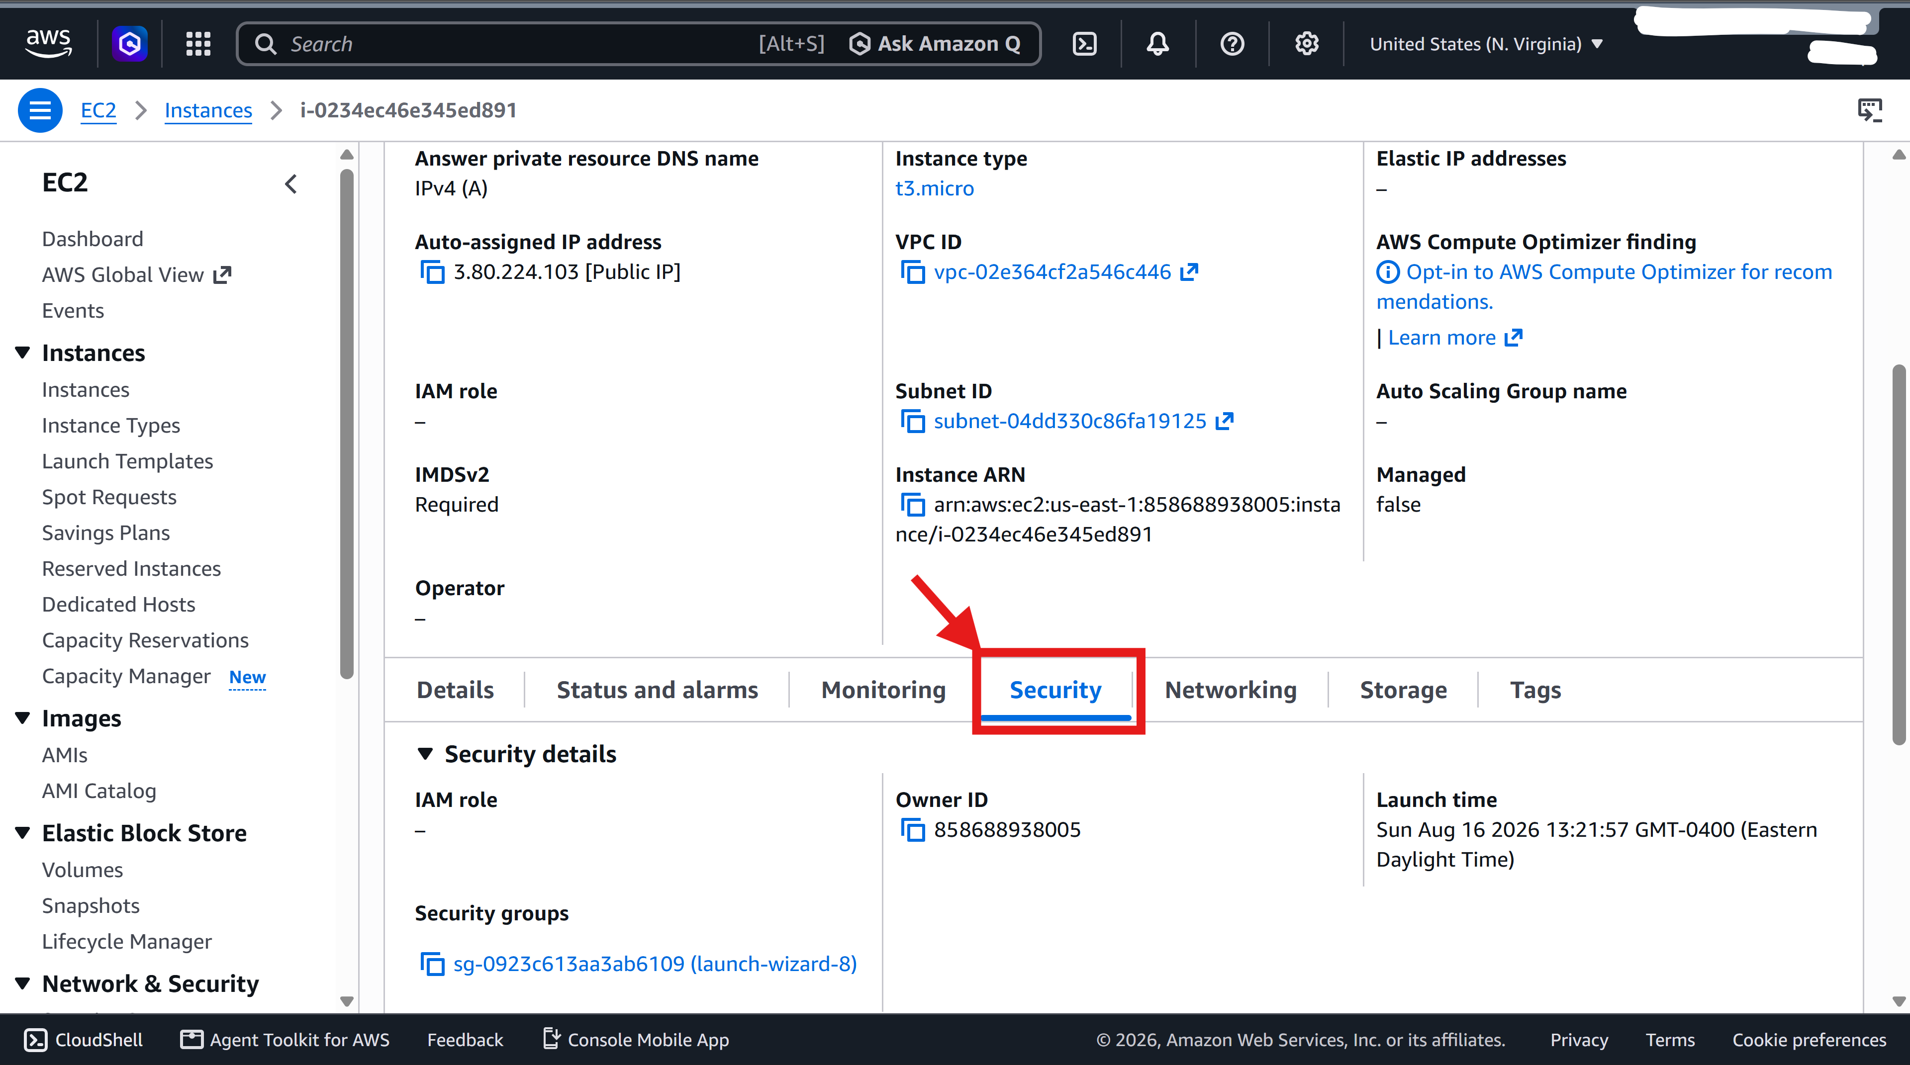Switch to the Tags tab
The image size is (1910, 1065).
[1535, 690]
